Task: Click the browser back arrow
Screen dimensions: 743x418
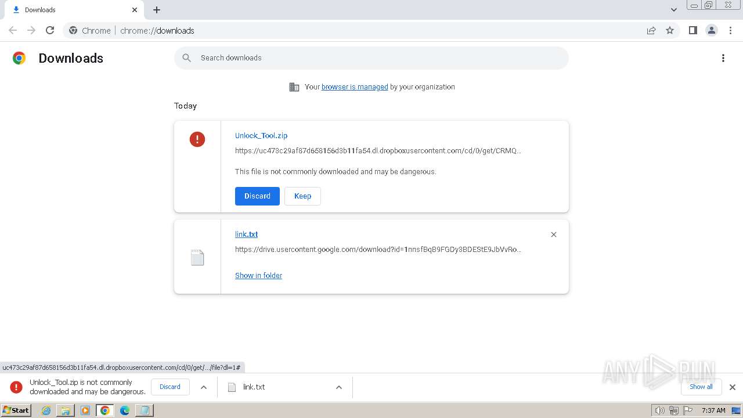Action: click(x=13, y=30)
